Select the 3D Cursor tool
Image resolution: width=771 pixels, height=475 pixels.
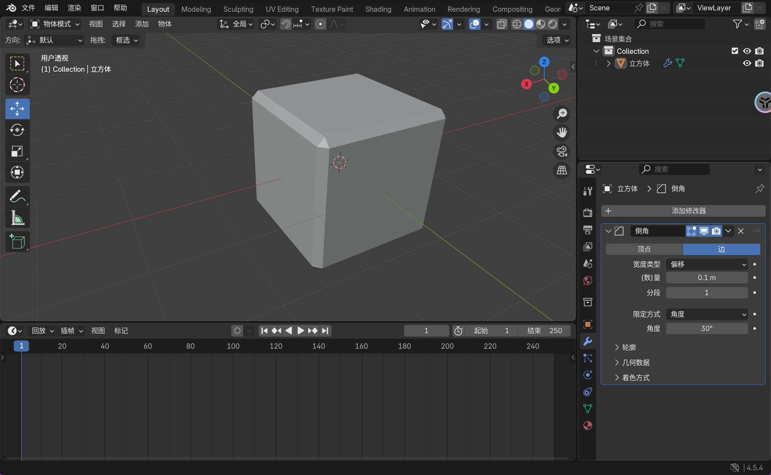coord(17,85)
